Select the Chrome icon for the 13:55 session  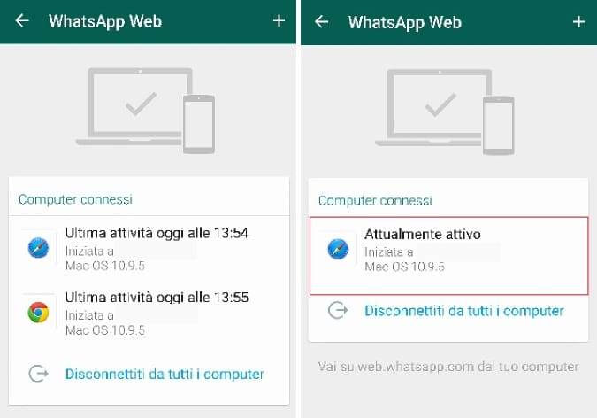pyautogui.click(x=38, y=313)
